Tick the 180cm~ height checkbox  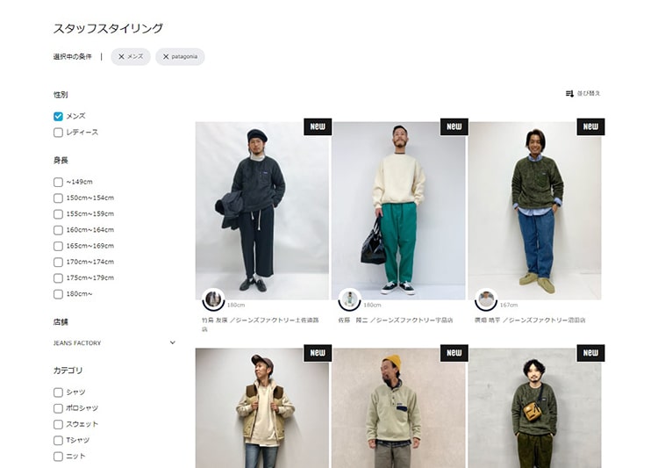58,294
